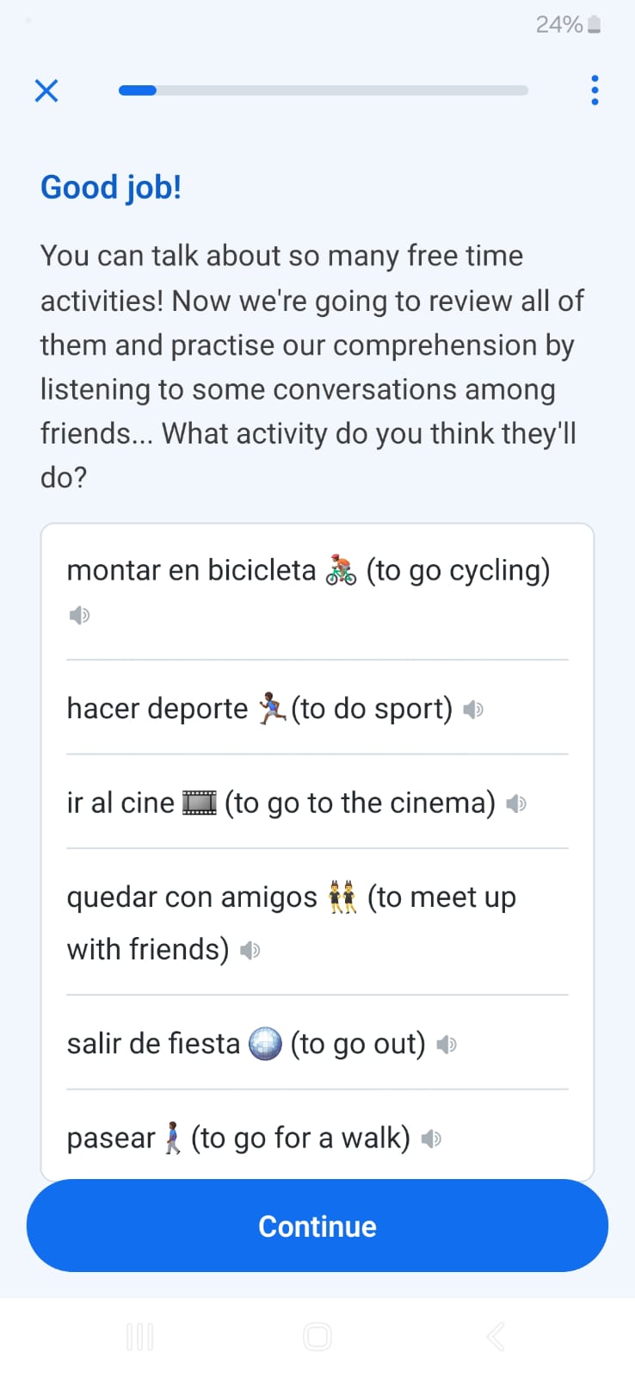Select the 'ir al cine' phrase text
The image size is (635, 1378).
(x=120, y=803)
